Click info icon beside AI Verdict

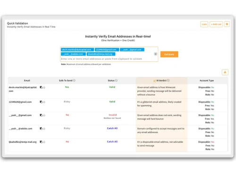pyautogui.click(x=168, y=80)
